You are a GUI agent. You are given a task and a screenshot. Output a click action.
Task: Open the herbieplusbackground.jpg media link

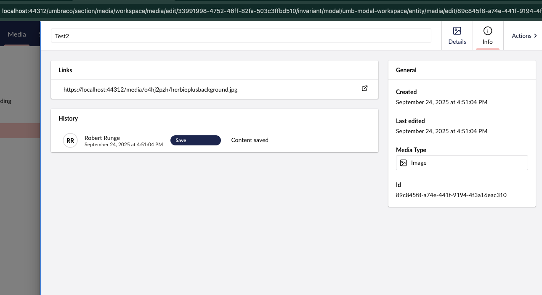(150, 90)
